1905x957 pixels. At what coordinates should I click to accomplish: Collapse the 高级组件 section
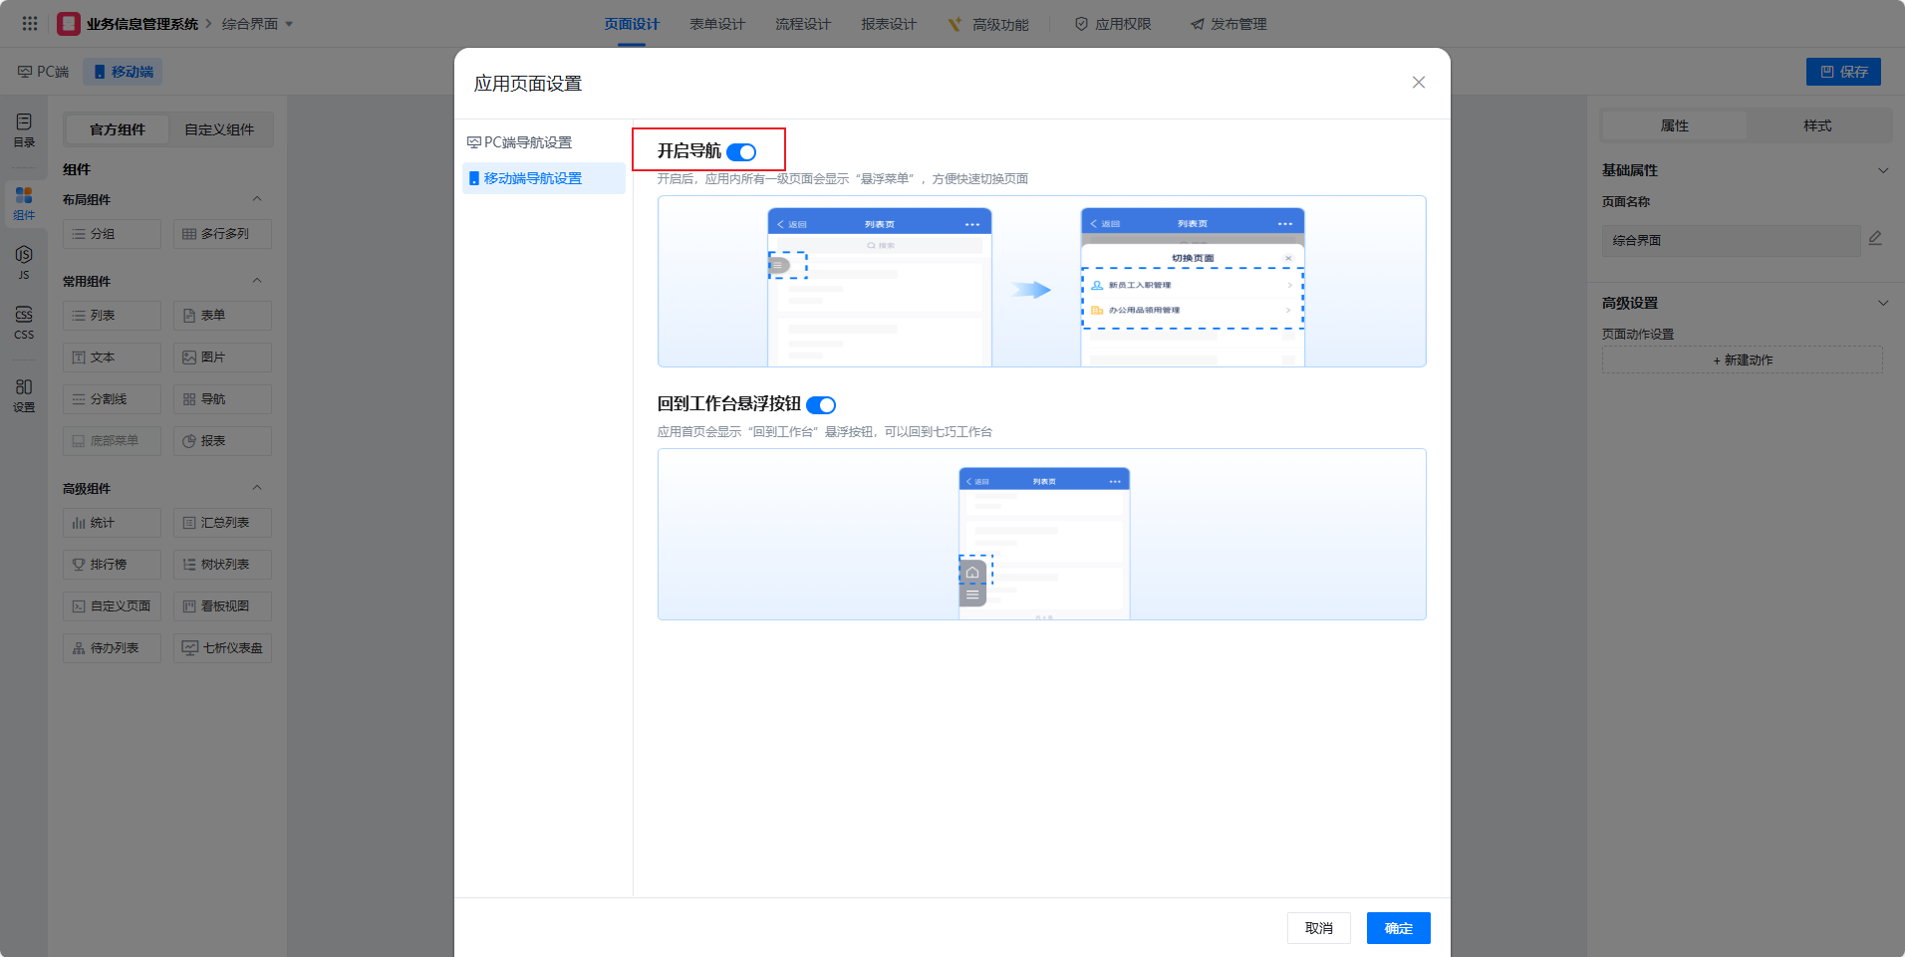pos(257,488)
